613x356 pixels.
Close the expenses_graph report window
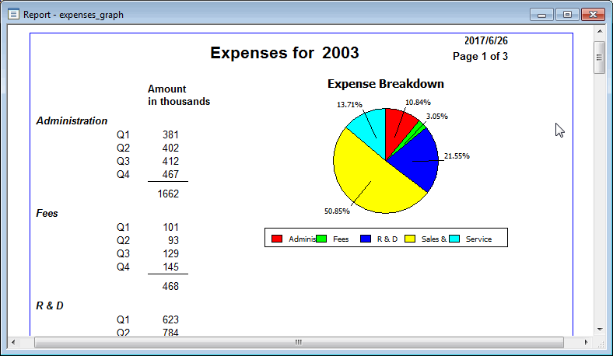tap(594, 14)
